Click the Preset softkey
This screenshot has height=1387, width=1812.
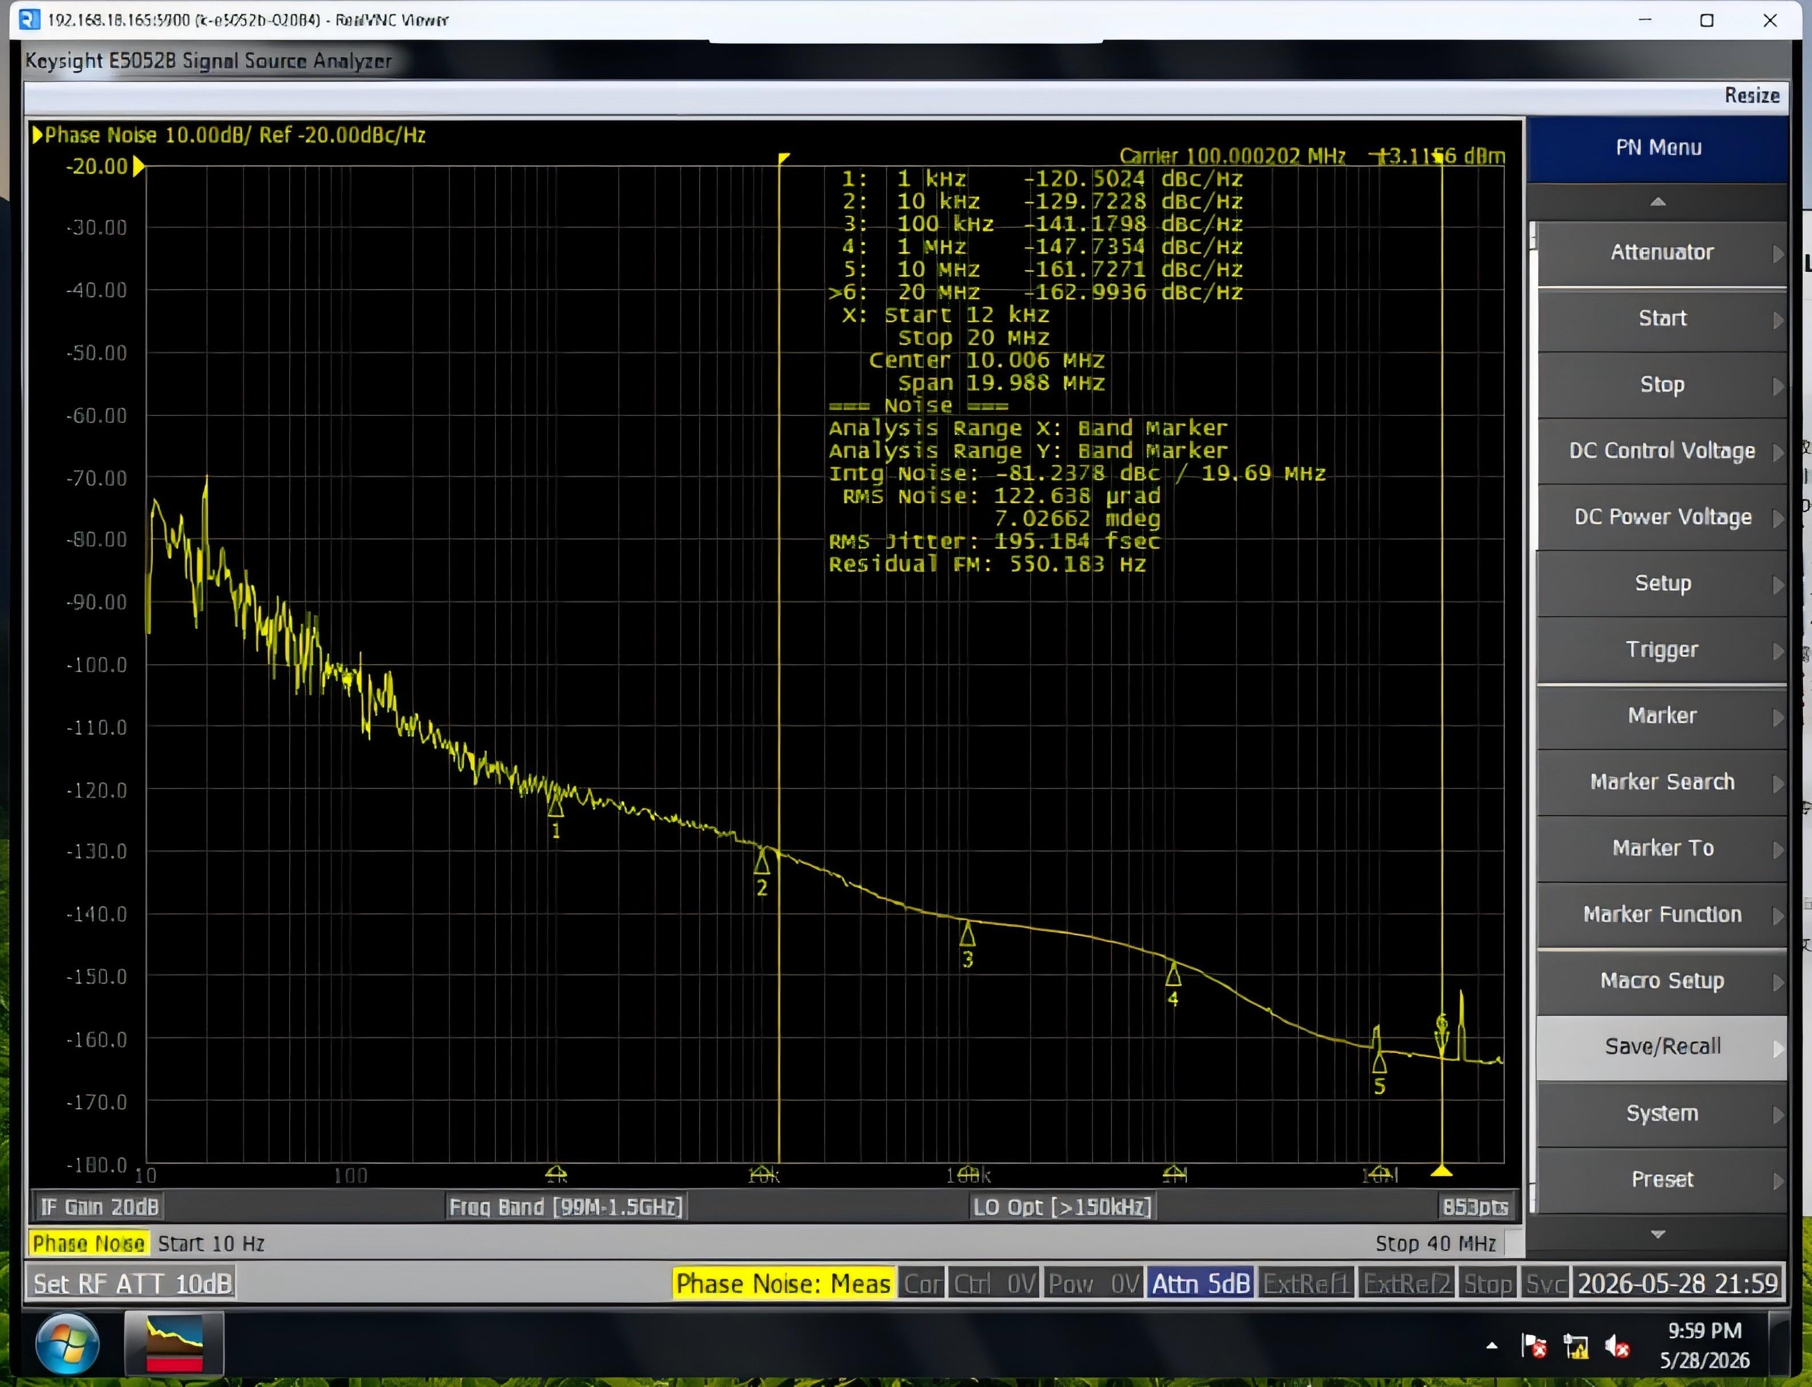1662,1180
